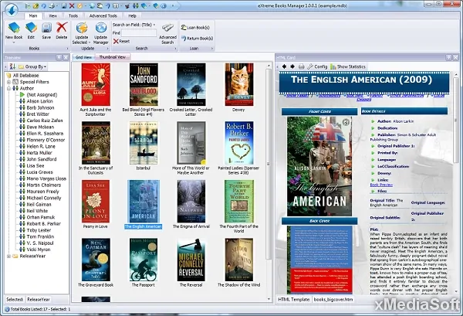Image resolution: width=463 pixels, height=316 pixels.
Task: Click the red X quick access icon
Action: pos(72,5)
